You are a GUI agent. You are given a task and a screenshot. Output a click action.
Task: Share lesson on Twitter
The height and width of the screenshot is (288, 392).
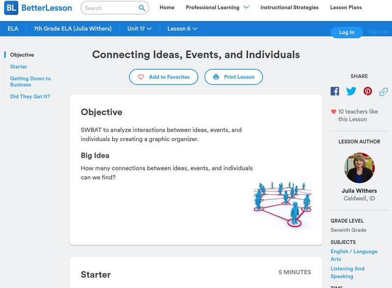(x=351, y=91)
